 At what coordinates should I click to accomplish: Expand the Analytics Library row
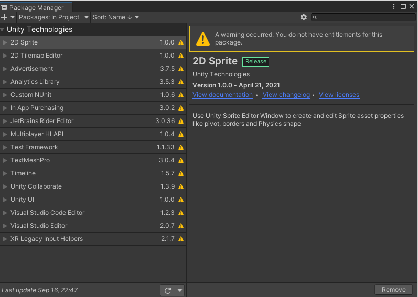click(x=5, y=82)
